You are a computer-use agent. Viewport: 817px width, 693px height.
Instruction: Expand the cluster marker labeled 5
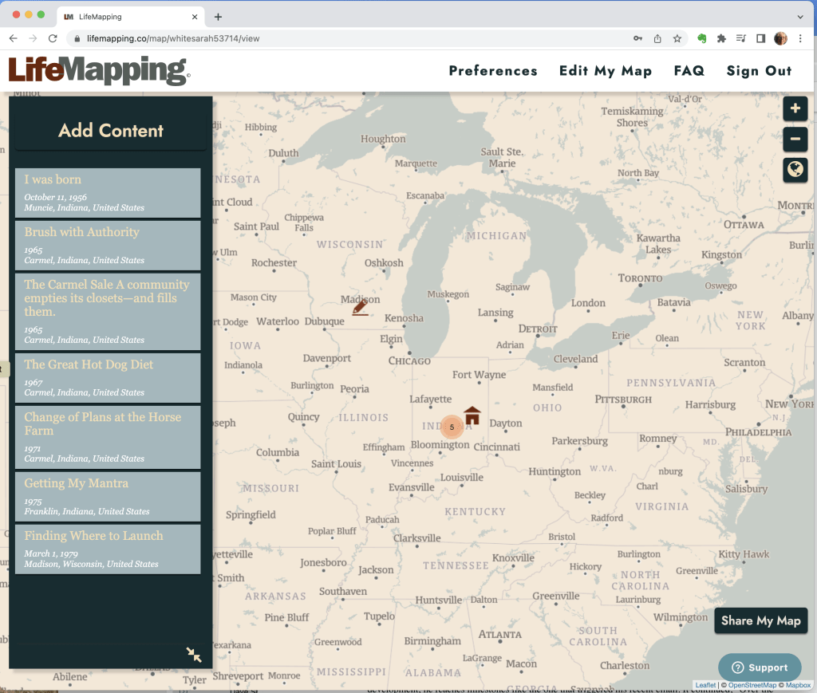coord(452,427)
